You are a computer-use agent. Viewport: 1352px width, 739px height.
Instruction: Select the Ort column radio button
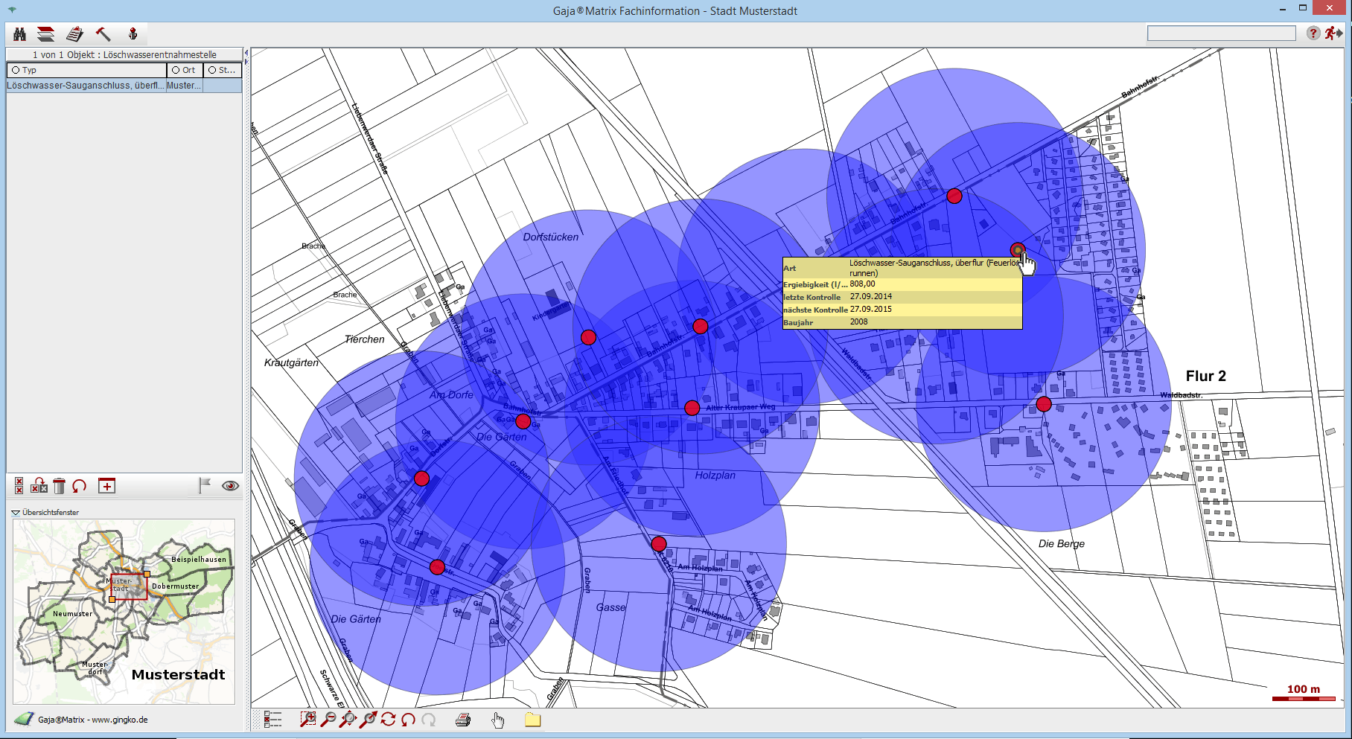(x=176, y=70)
